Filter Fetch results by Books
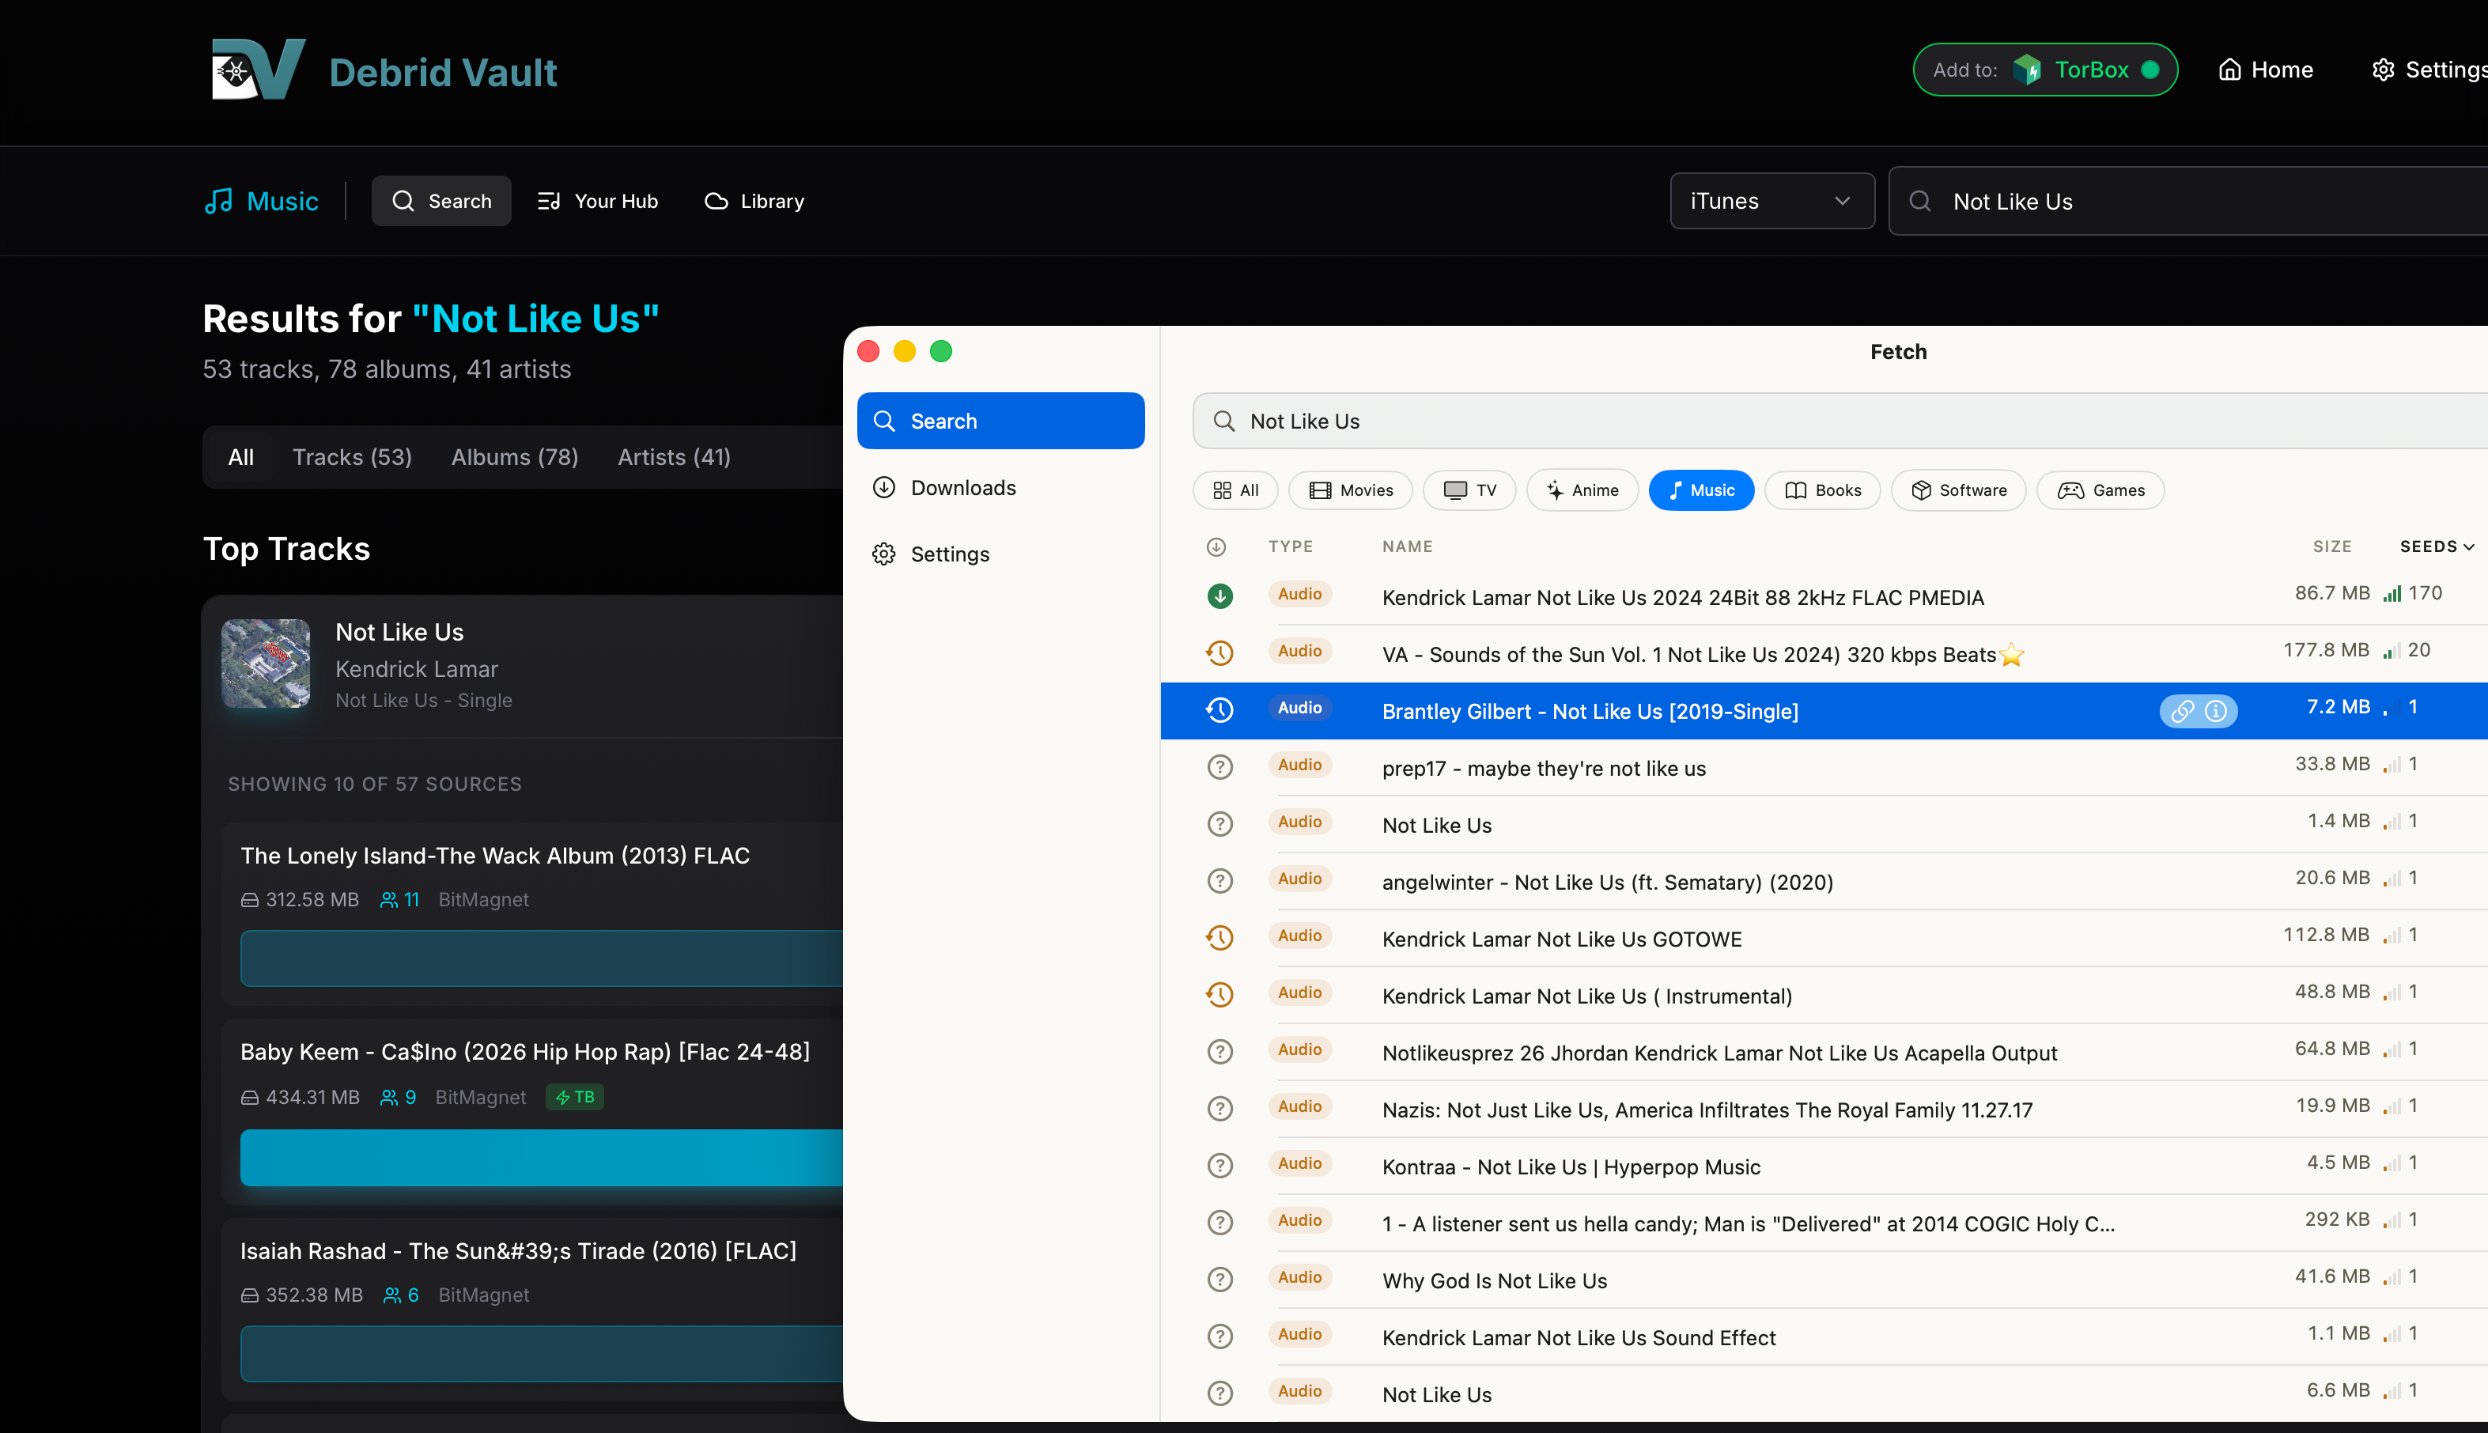Viewport: 2488px width, 1433px height. tap(1823, 490)
